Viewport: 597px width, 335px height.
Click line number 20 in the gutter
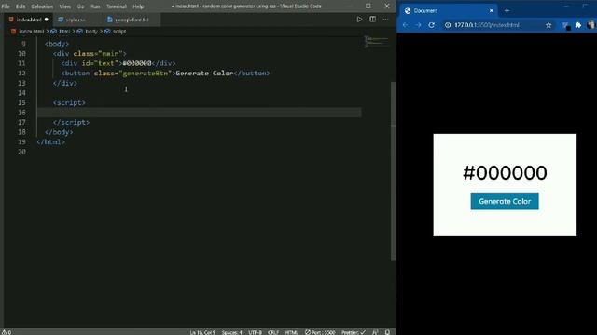click(21, 152)
